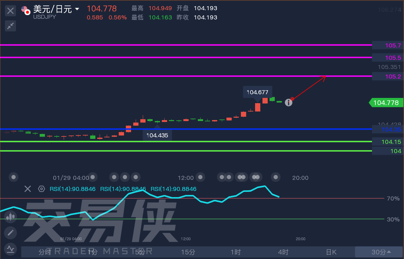Select the 105.2 price level label
The image size is (404, 259).
pyautogui.click(x=387, y=76)
